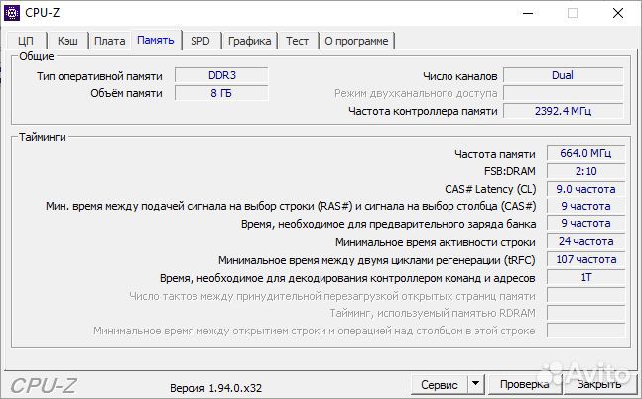Select the Память tab

[156, 40]
